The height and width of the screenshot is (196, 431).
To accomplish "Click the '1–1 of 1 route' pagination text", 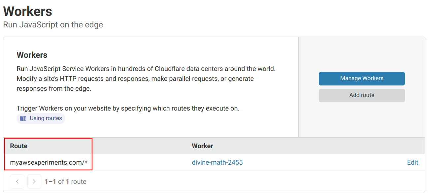I will tap(65, 181).
